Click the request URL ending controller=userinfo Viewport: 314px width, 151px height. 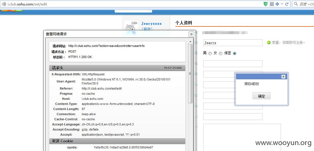pos(106,46)
